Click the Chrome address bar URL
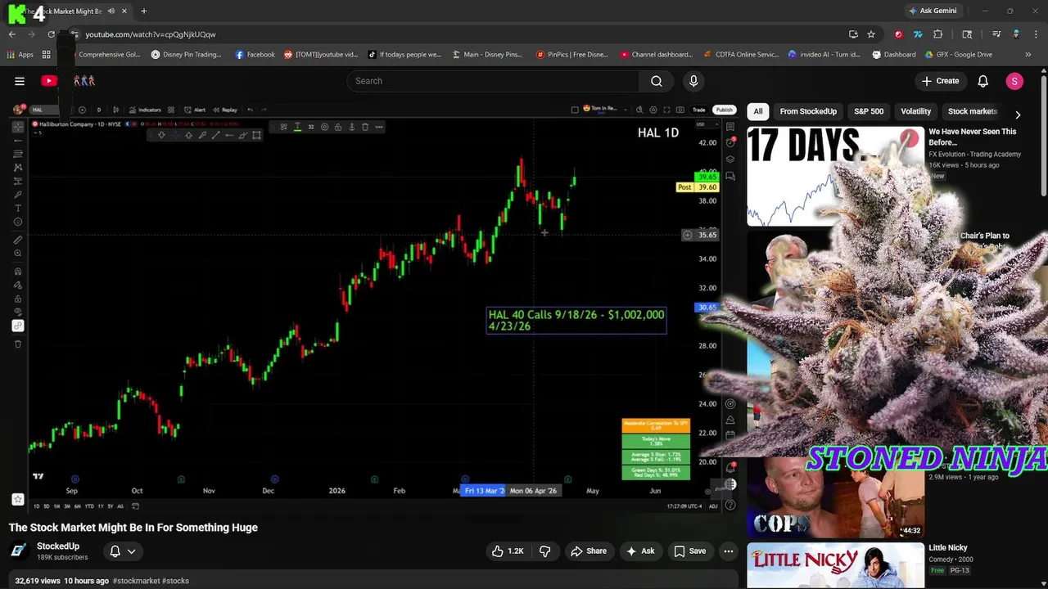Screen dimensions: 1048x589 (151, 34)
